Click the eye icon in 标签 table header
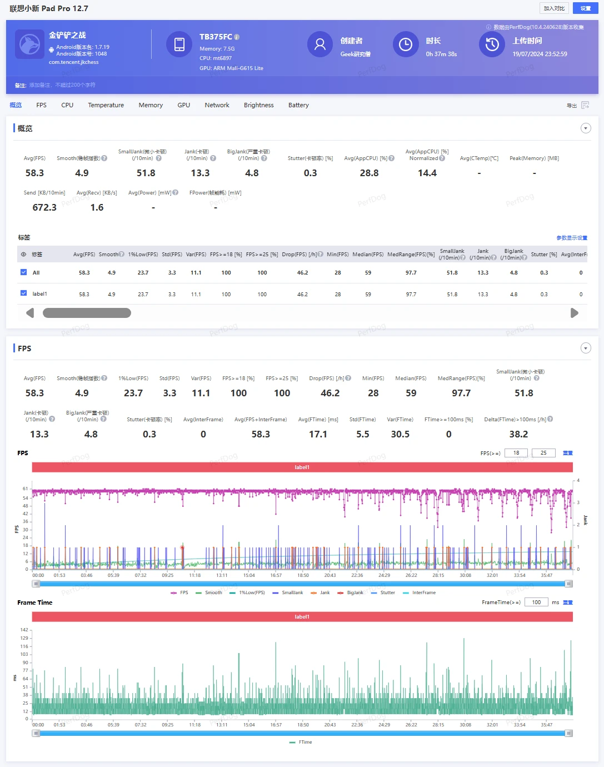The image size is (604, 767). [x=23, y=255]
